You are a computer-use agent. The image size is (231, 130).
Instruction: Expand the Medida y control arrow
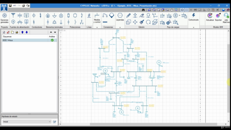click(97, 27)
